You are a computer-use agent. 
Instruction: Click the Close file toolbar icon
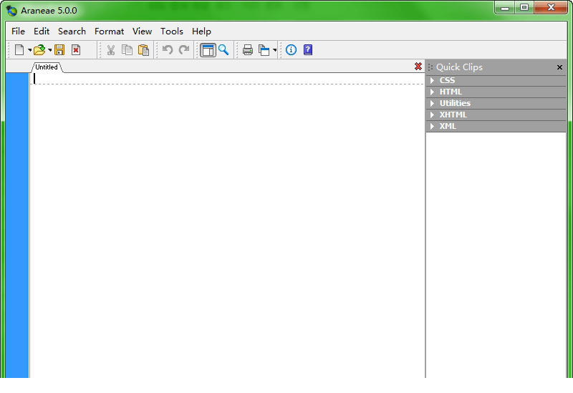(x=76, y=50)
